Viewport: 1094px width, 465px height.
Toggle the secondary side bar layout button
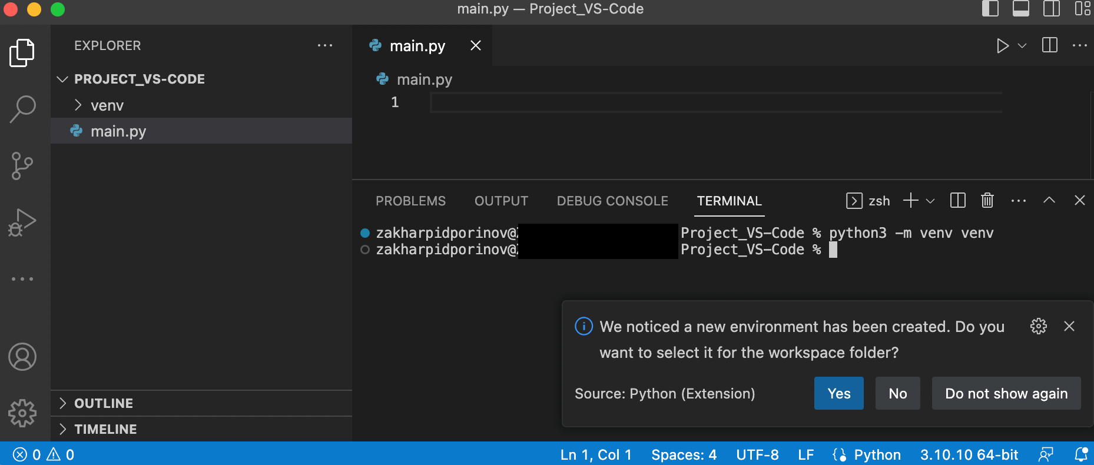pyautogui.click(x=1052, y=9)
